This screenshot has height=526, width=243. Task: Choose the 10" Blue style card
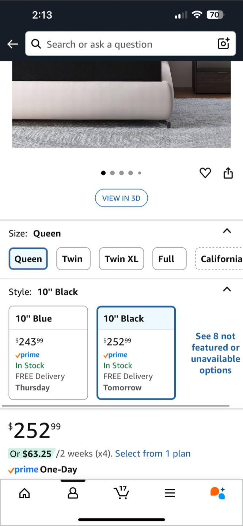(48, 353)
